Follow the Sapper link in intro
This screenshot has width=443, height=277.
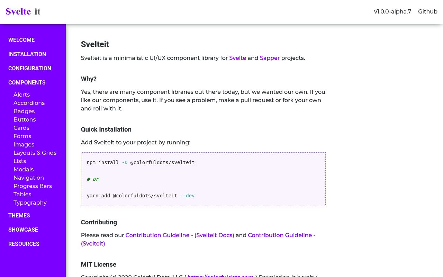pos(270,58)
